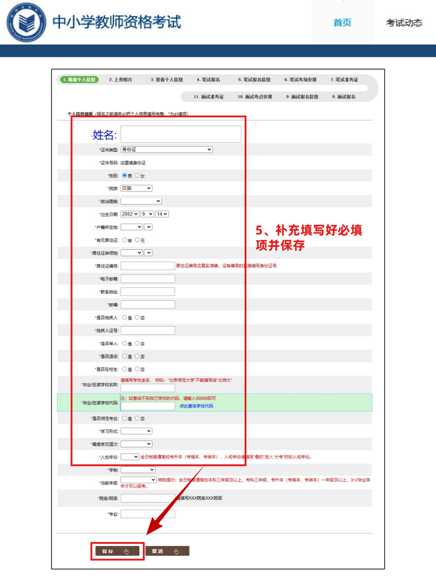Viewport: 436px width, 581px height.
Task: Open the 户籍所在地 city dropdown
Action: (x=148, y=227)
